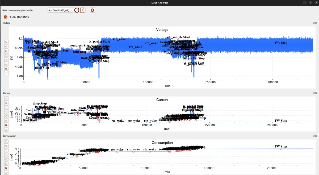This screenshot has height=175, width=319.
Task: Click the 150000 tick on Voltage x-axis
Action: 210,82
